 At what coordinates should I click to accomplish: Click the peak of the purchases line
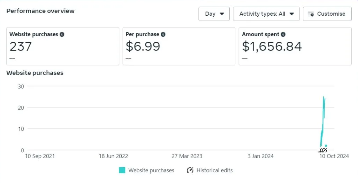pyautogui.click(x=323, y=97)
